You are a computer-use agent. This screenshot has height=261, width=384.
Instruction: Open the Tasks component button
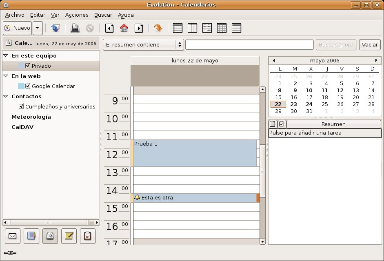pos(88,236)
